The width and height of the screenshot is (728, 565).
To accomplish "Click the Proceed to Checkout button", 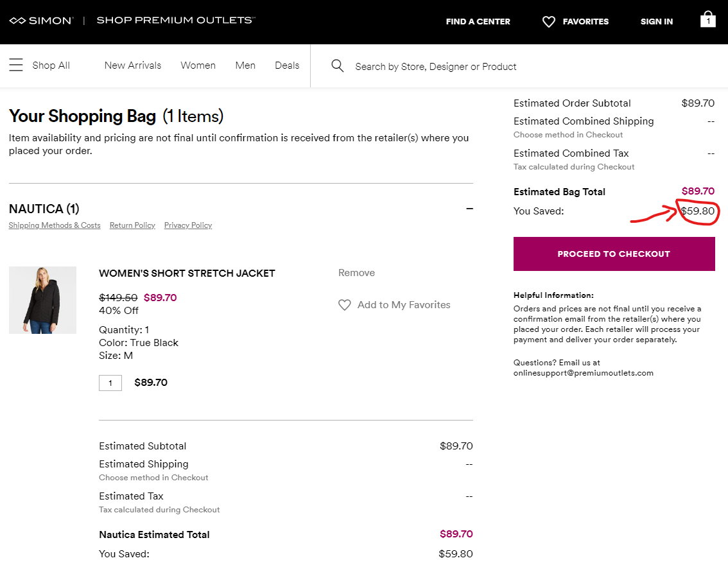I will coord(614,254).
